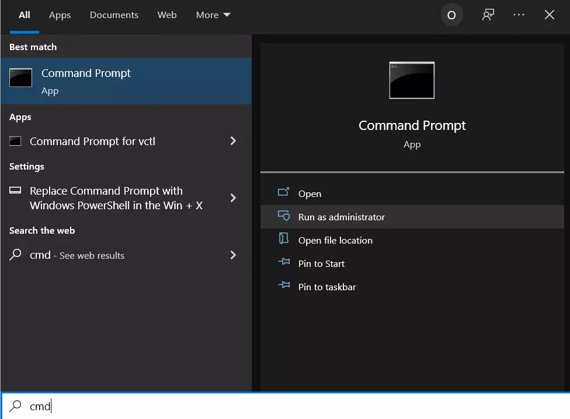Click the Run as administrator shield icon

pos(284,217)
